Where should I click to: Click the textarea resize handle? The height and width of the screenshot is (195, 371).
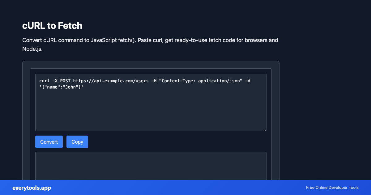[x=265, y=129]
